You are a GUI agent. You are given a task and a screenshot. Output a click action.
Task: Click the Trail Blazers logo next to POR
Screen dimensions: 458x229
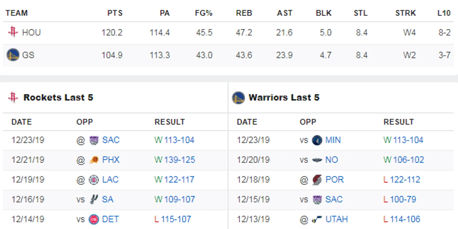(317, 180)
